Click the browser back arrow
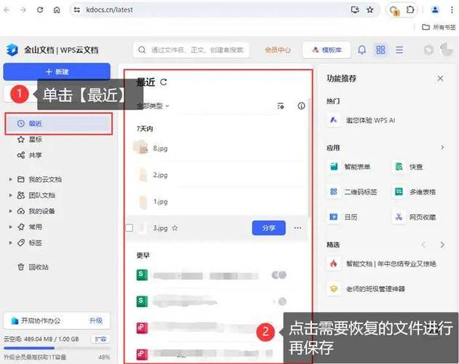The image size is (459, 364). click(7, 10)
